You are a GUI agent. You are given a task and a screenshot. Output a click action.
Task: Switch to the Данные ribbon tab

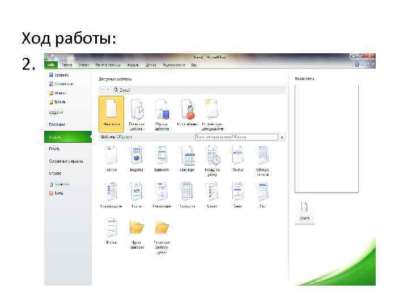[x=150, y=65]
